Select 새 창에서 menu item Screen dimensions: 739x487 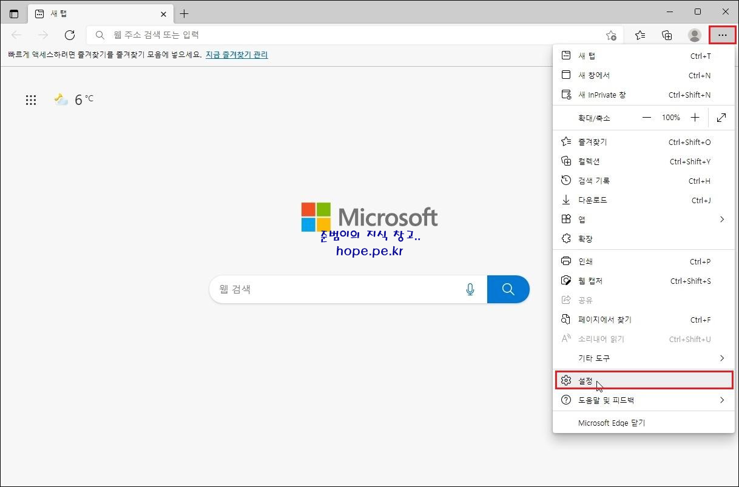(x=643, y=75)
